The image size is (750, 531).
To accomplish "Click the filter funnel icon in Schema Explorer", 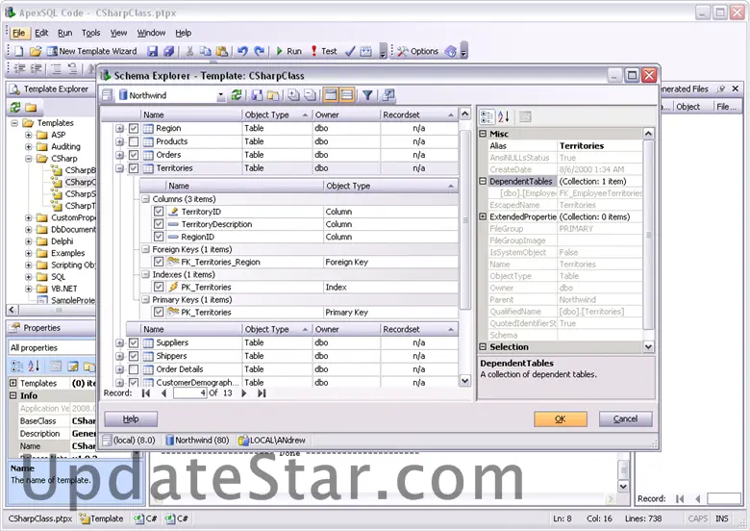I will pyautogui.click(x=367, y=95).
